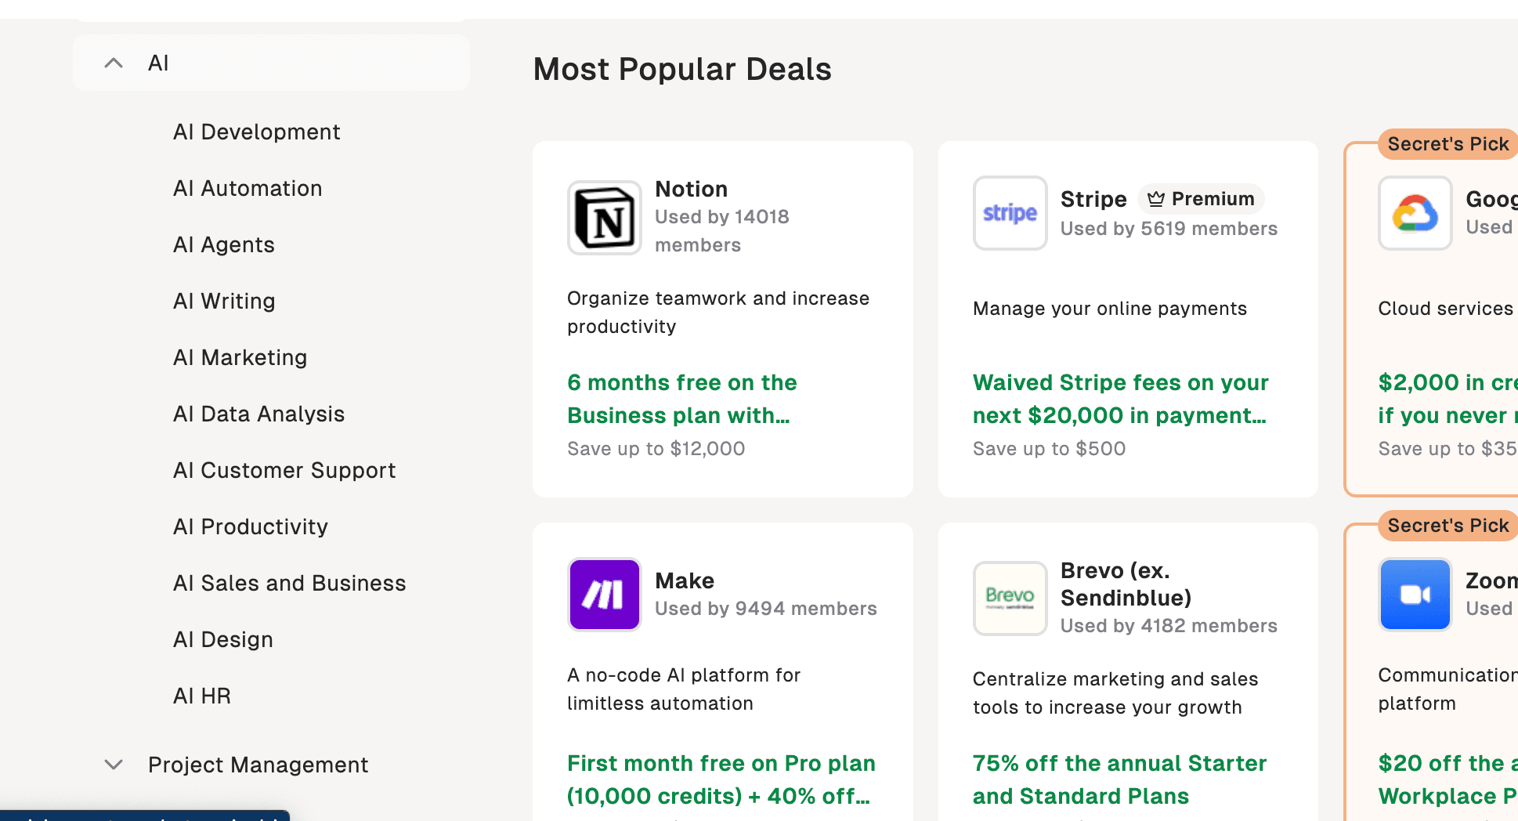Select AI Automation in the sidebar

coord(248,188)
